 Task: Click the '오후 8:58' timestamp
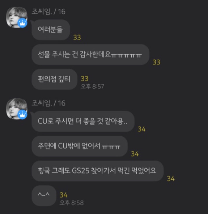pos(72,203)
